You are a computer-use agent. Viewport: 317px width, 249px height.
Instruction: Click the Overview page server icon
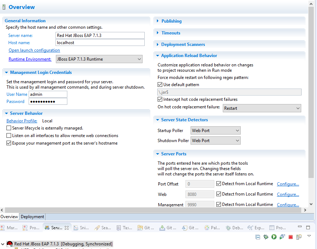(x=4, y=7)
